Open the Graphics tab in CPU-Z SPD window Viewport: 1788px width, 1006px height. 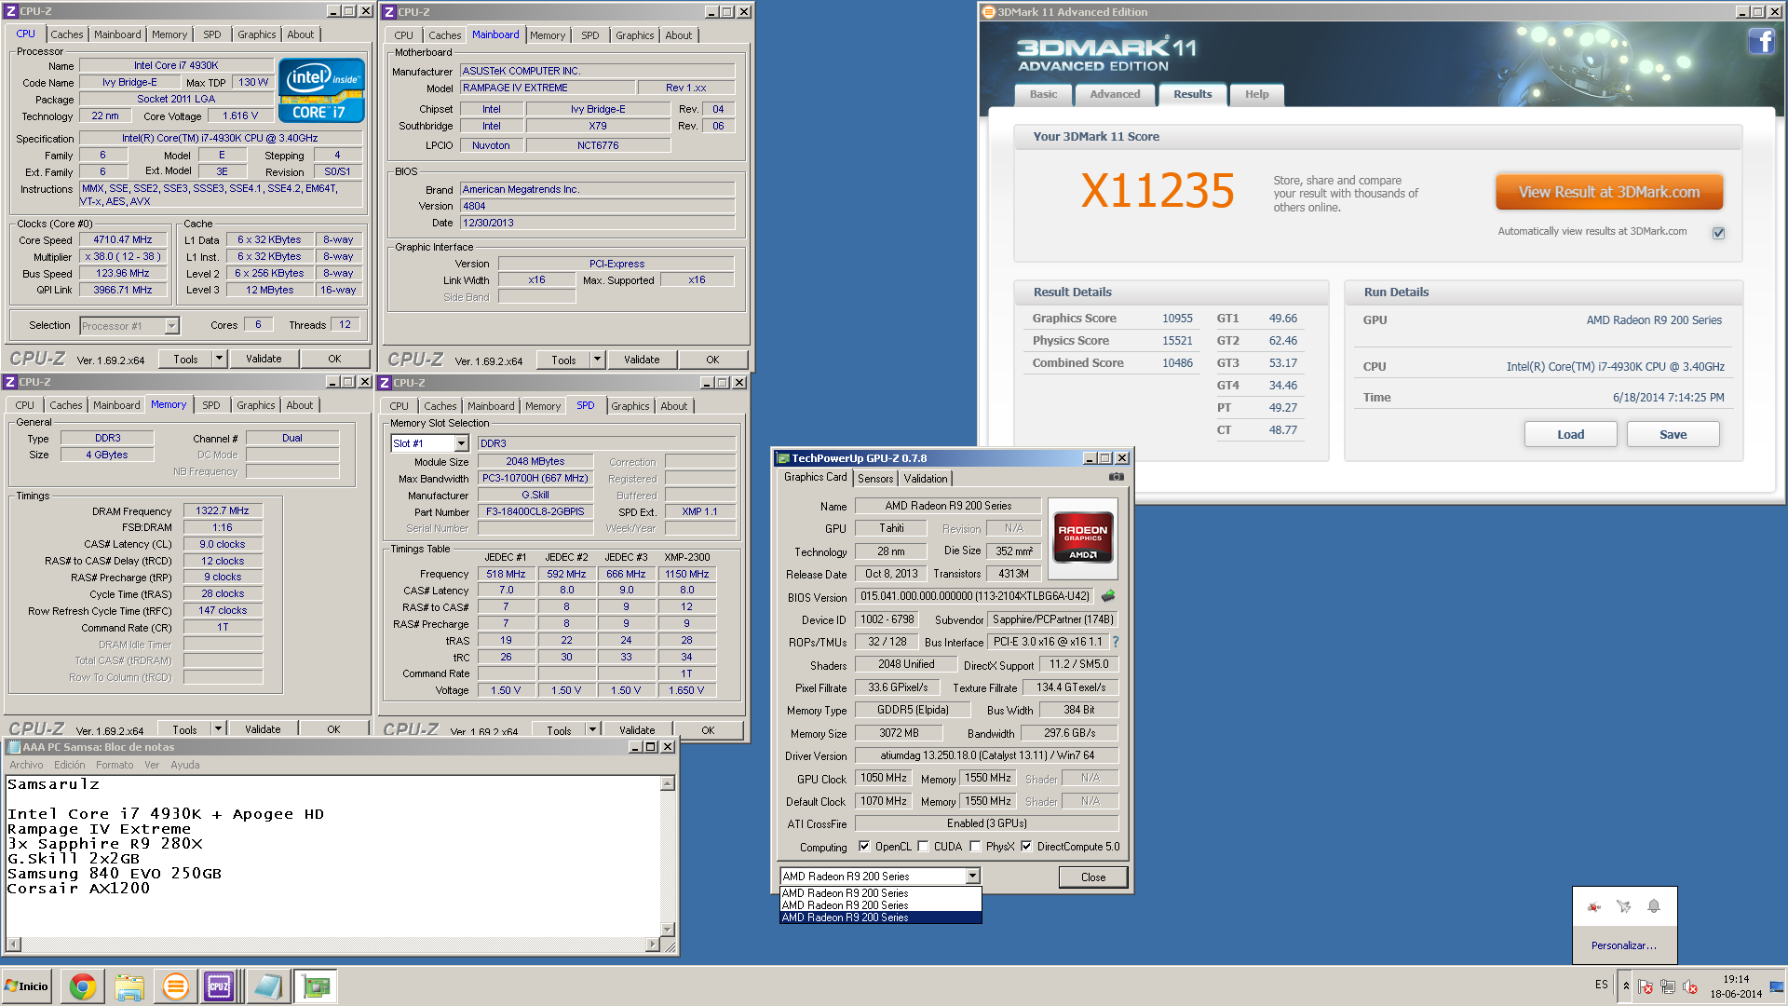click(x=630, y=406)
